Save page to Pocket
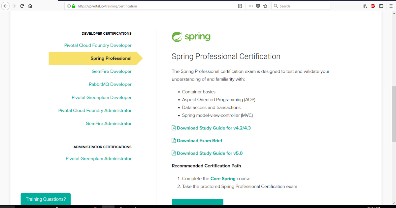Viewport: 396px width, 208px height. point(258,6)
